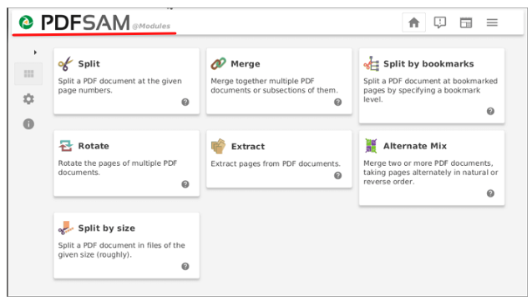Click the Rotate module icon

[x=66, y=146]
